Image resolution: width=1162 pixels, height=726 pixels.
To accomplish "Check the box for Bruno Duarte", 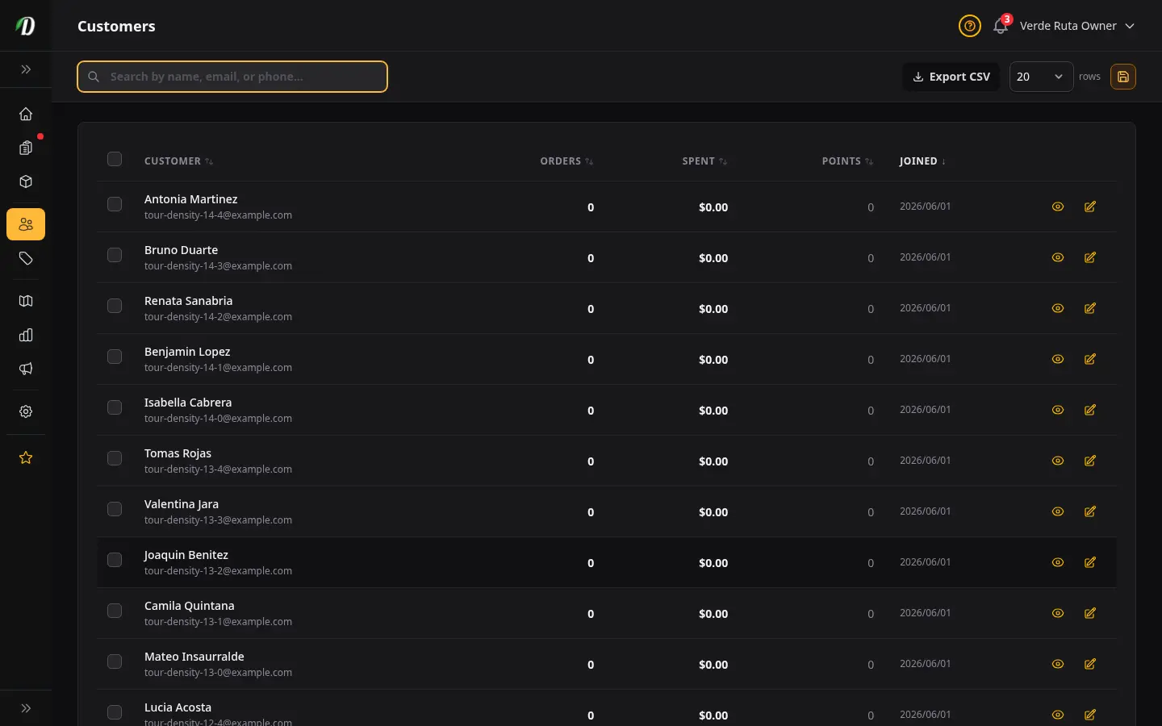I will click(115, 255).
